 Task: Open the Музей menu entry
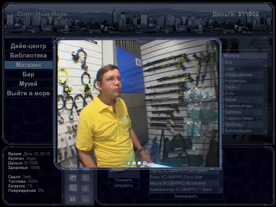click(x=28, y=84)
